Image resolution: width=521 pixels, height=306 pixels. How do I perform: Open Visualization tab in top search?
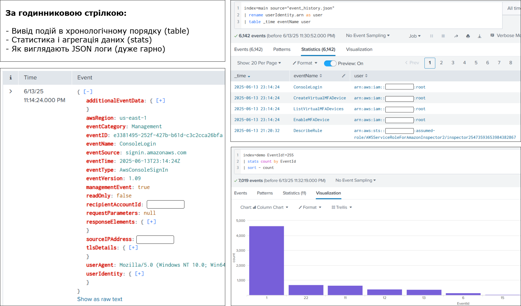[359, 49]
